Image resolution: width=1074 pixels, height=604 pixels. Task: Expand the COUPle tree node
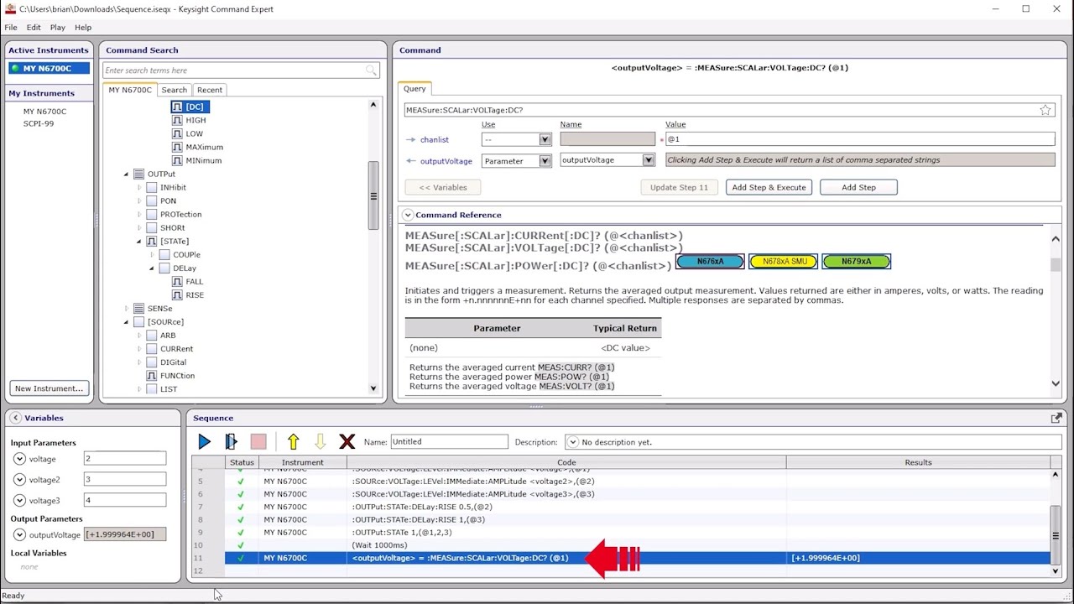coord(152,255)
